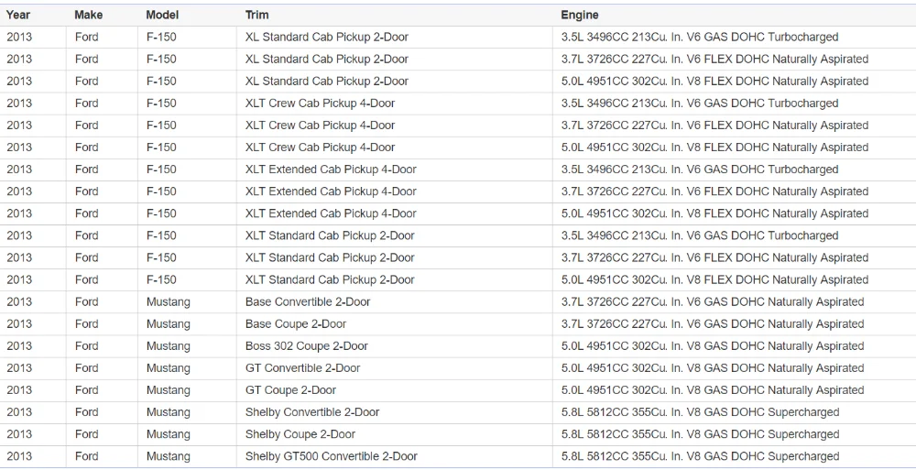Click the Base Coupe 2-Door trim cell

pos(296,324)
